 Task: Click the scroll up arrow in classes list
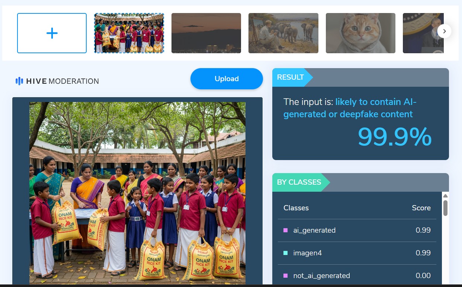(x=445, y=196)
